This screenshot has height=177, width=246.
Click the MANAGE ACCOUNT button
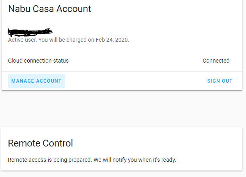(x=37, y=81)
